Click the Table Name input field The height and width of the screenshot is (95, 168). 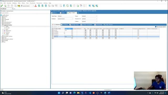click(x=65, y=16)
